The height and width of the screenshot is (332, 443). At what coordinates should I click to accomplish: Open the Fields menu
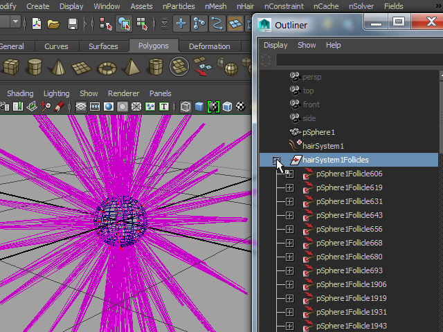(394, 6)
